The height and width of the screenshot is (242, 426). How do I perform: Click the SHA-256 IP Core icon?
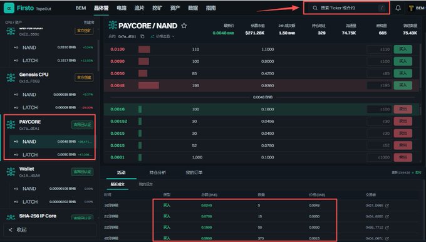coord(11,217)
